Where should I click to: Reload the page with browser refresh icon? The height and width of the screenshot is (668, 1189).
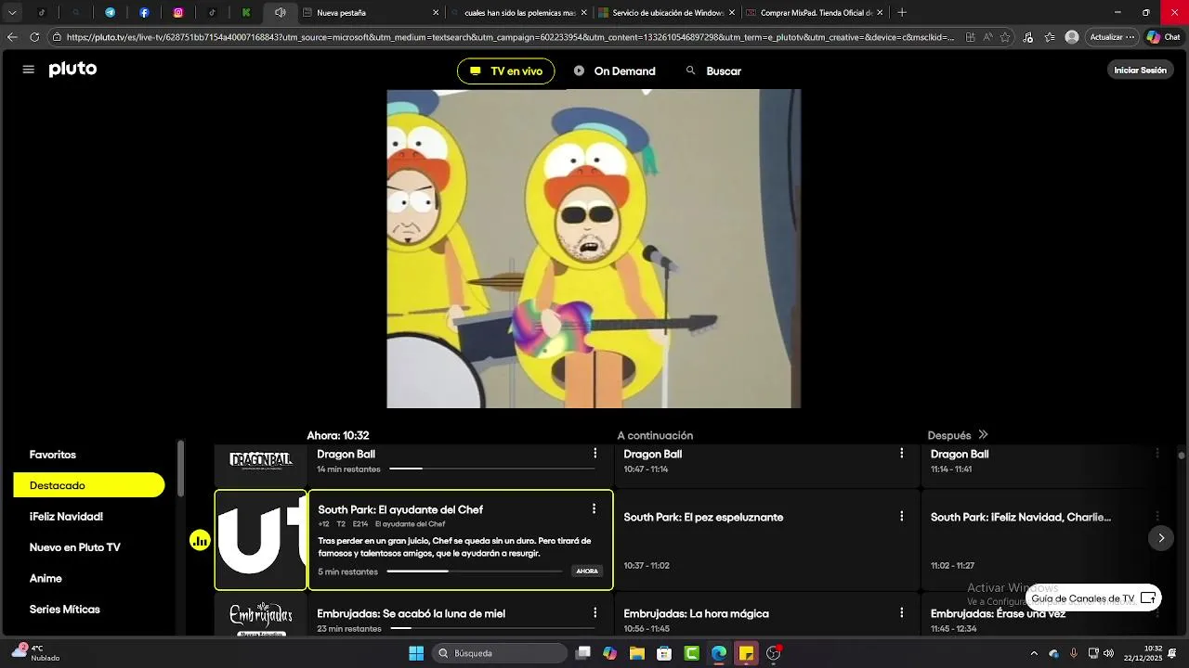pyautogui.click(x=34, y=37)
